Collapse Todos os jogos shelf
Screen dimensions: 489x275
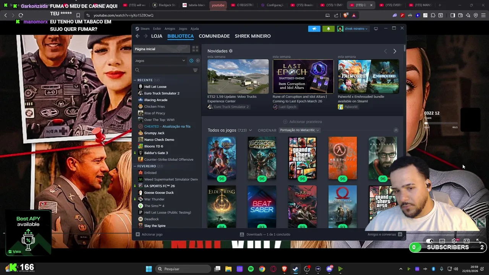coord(396,130)
